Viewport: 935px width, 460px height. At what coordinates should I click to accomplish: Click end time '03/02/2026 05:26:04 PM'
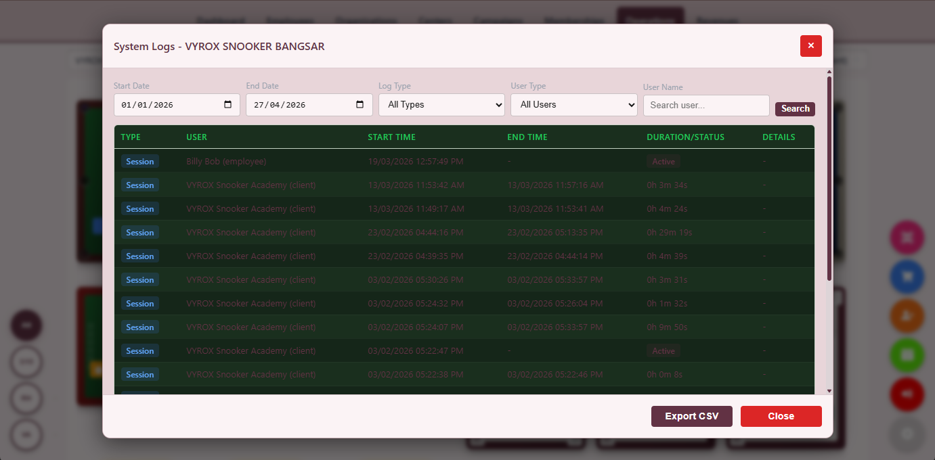[555, 304]
